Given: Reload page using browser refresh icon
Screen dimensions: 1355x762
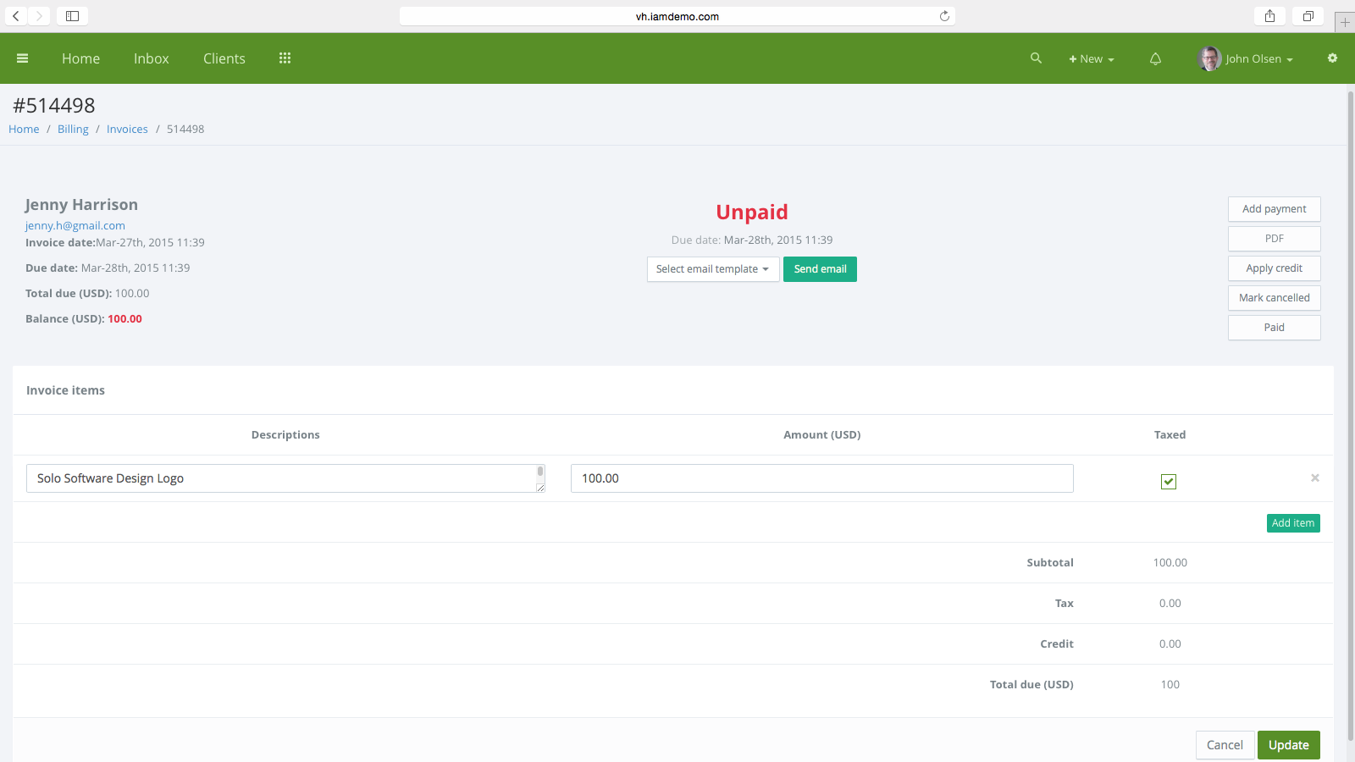Looking at the screenshot, I should click(944, 16).
